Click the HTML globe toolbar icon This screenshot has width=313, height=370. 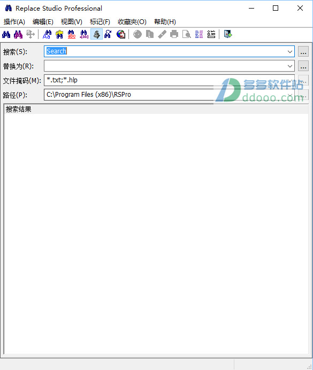coord(121,34)
